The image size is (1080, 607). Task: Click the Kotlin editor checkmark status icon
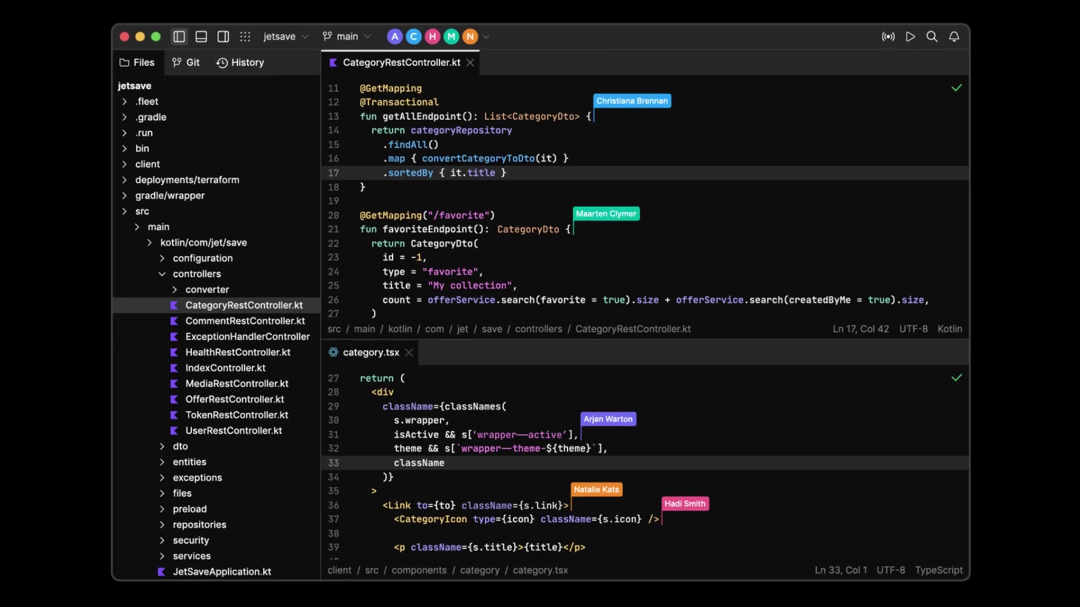(x=956, y=88)
